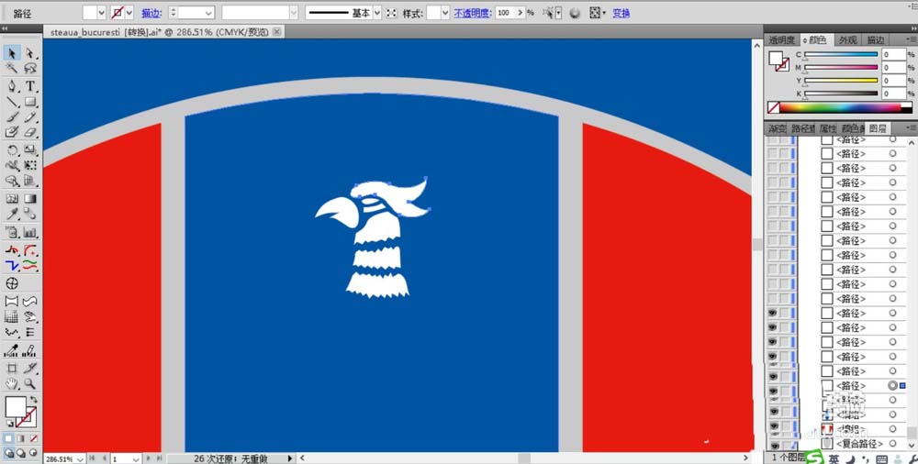Open the 样式 graphic style dropdown

tap(445, 13)
